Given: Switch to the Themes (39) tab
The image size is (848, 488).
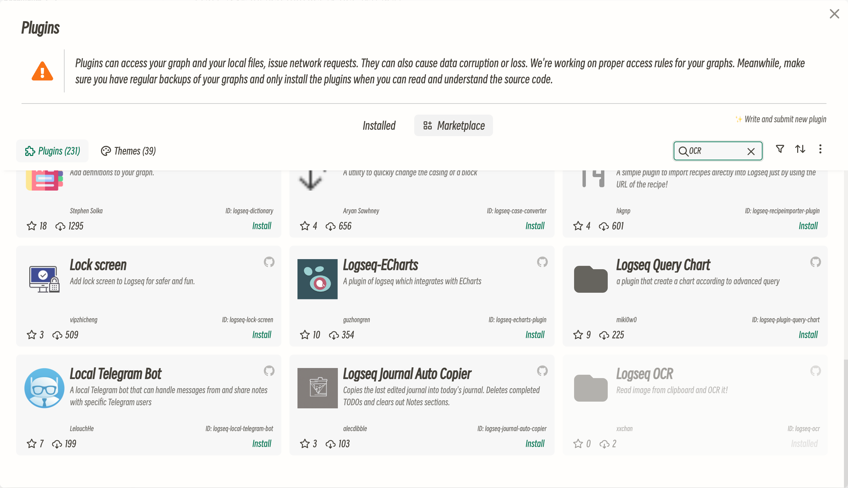Looking at the screenshot, I should tap(128, 151).
